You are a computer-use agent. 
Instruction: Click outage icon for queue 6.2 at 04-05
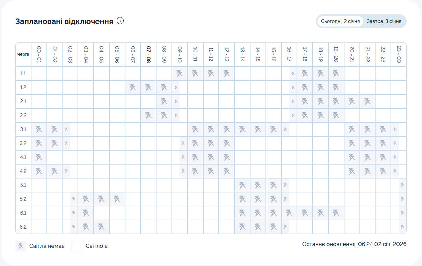click(101, 227)
